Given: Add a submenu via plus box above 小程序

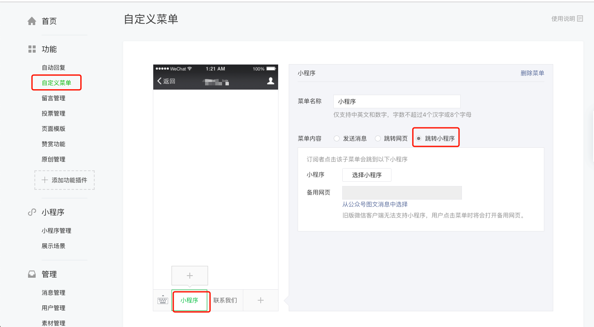Looking at the screenshot, I should tap(190, 276).
